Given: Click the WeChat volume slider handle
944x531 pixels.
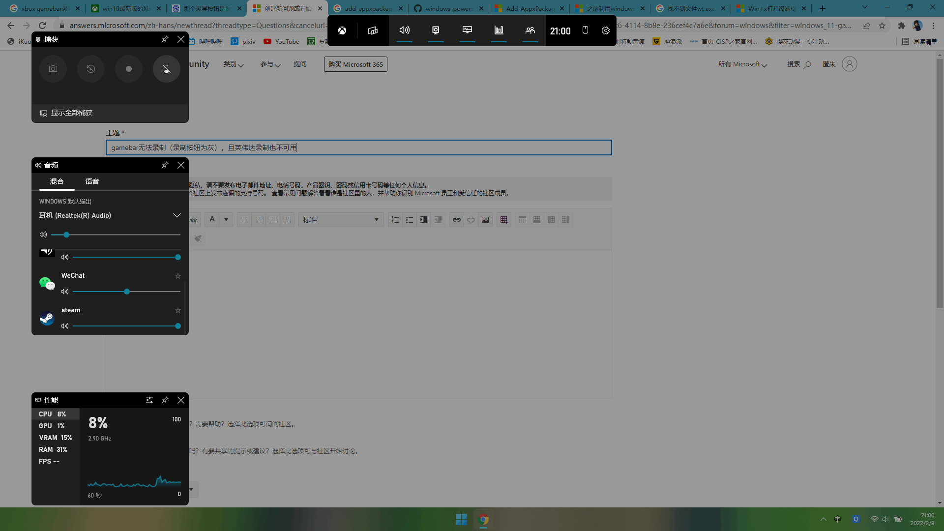Looking at the screenshot, I should (127, 292).
